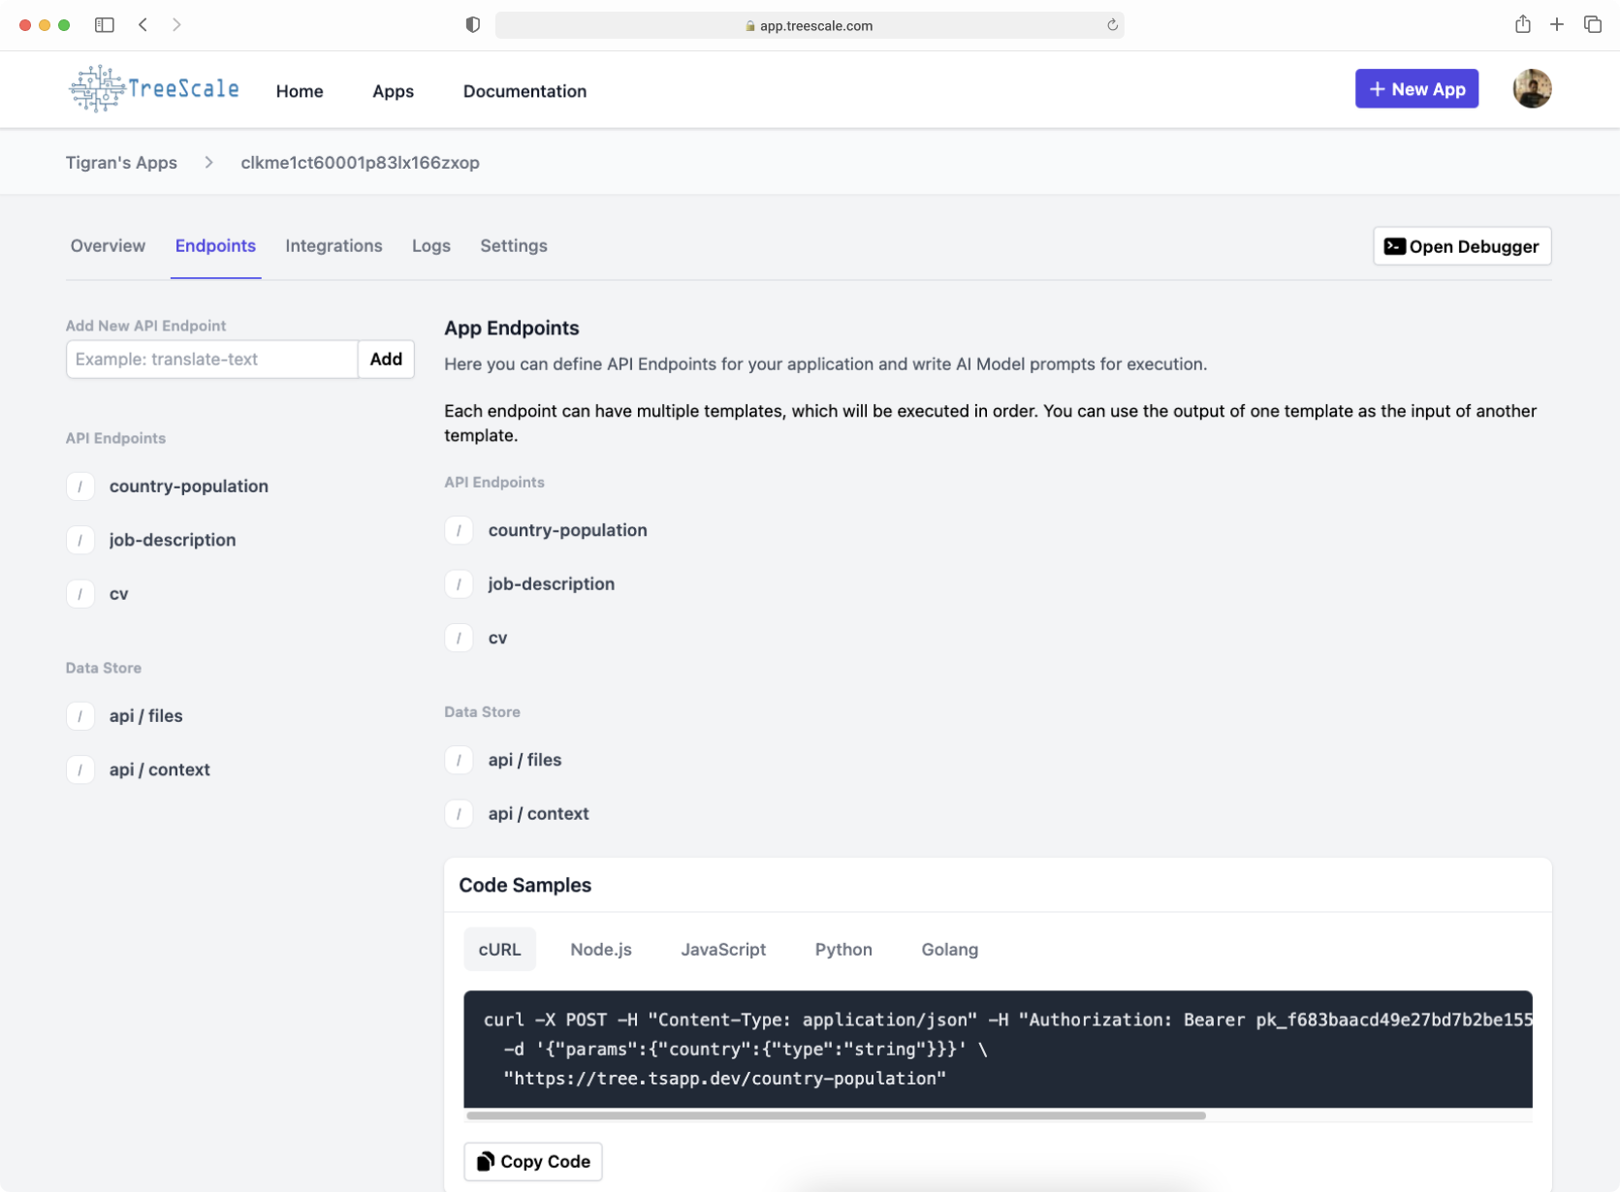Click the slash icon beside sidebar country-population
Image resolution: width=1620 pixels, height=1192 pixels.
tap(80, 486)
